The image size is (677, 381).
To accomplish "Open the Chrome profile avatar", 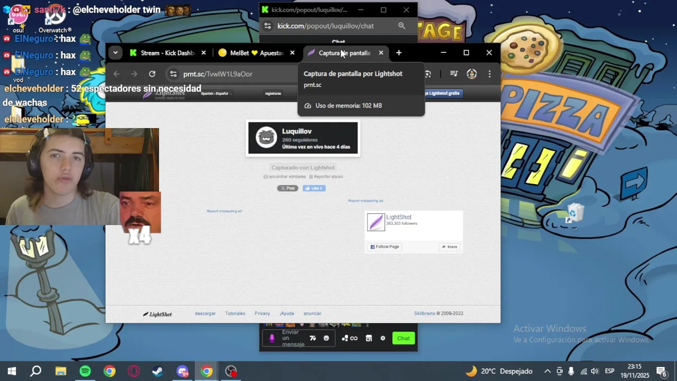I will coord(472,74).
